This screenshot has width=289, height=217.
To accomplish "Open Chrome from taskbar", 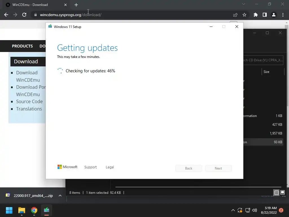I will [34, 210].
